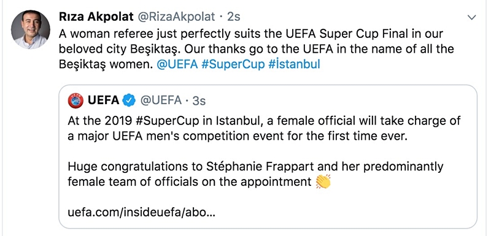Open the #SuperCup hashtag in Akpolat's tweet

pos(233,64)
